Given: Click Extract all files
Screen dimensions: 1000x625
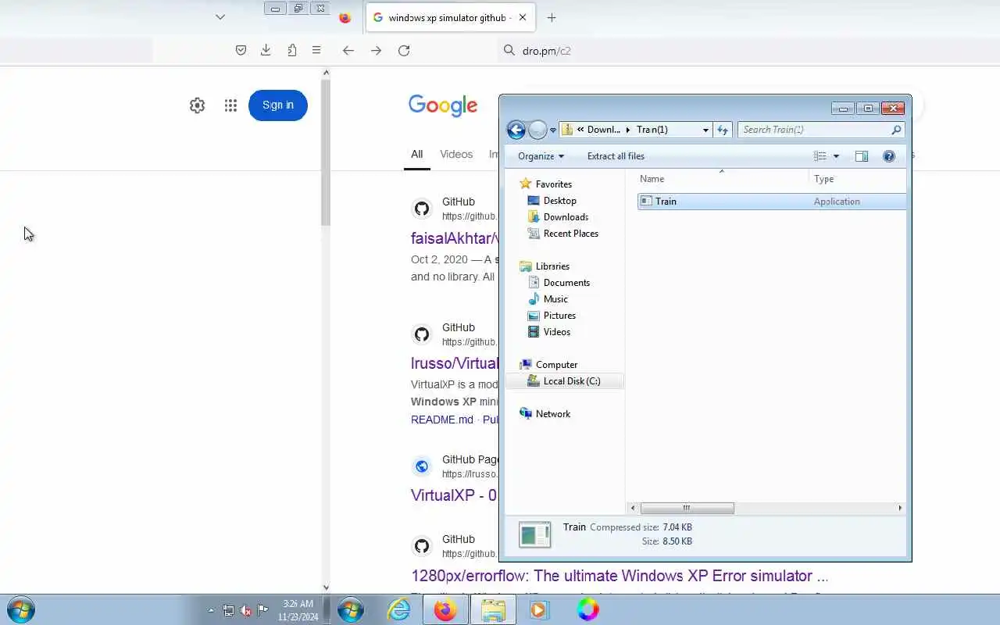Looking at the screenshot, I should pyautogui.click(x=616, y=156).
